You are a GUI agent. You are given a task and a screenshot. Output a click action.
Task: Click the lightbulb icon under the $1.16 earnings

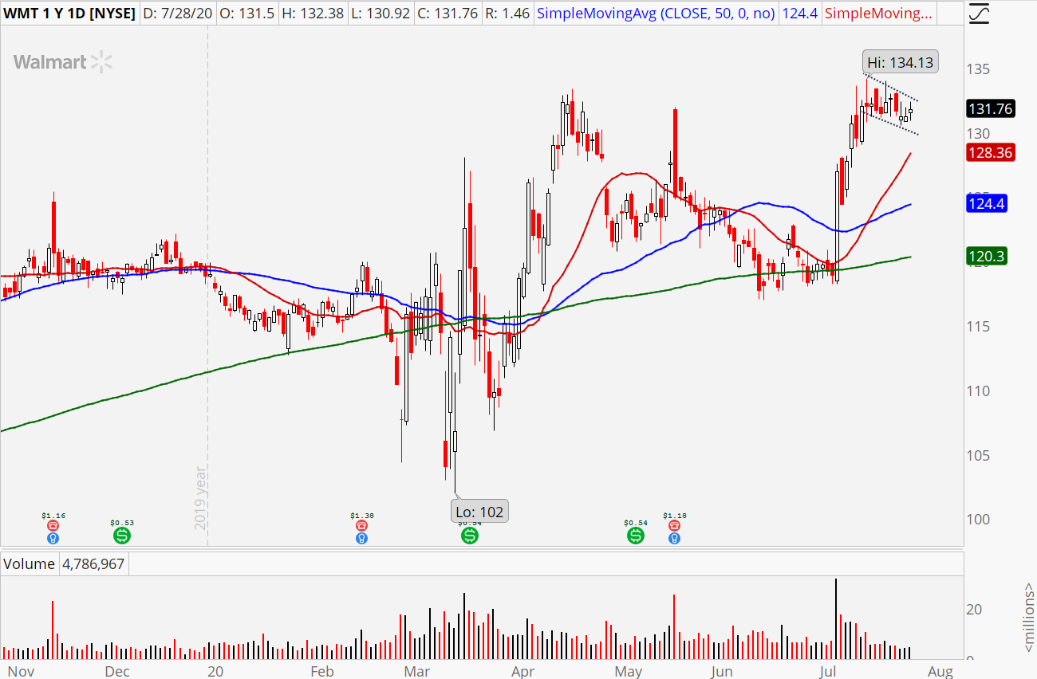(53, 538)
